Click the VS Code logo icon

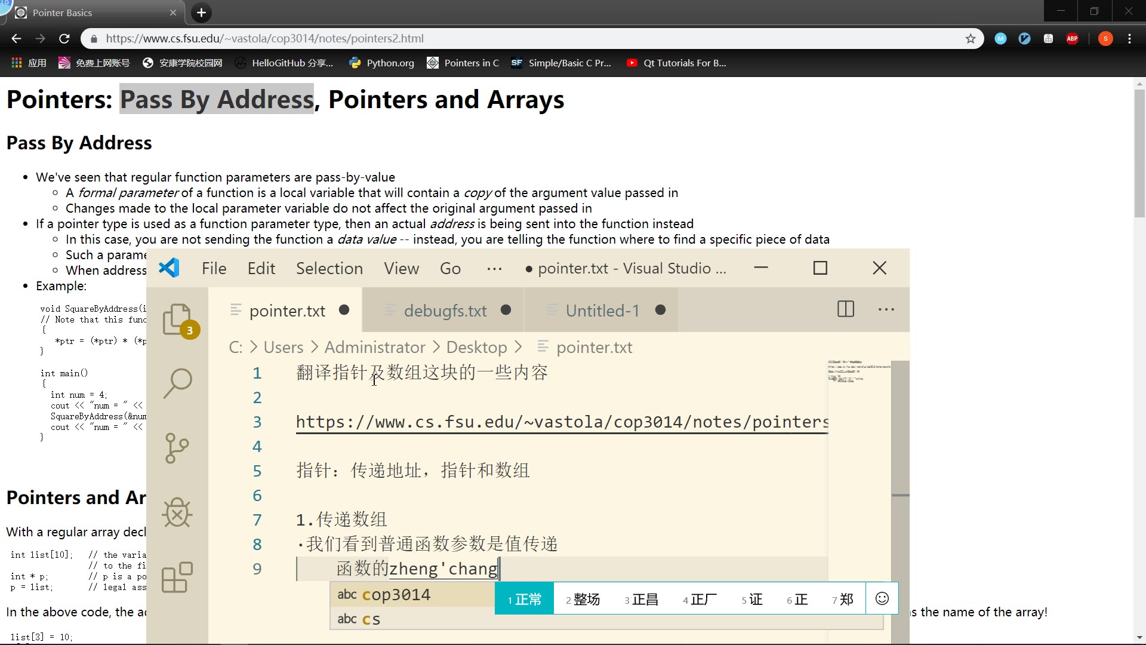(169, 268)
